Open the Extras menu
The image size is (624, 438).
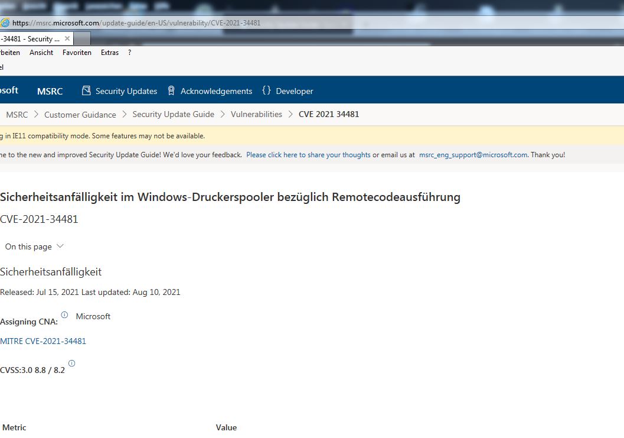pyautogui.click(x=109, y=52)
